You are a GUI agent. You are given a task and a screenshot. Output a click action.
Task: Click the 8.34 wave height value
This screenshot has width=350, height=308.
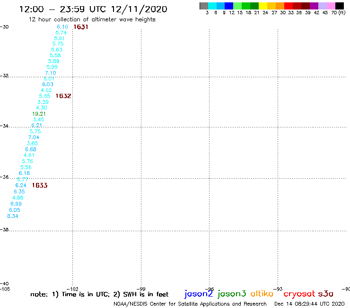click(x=13, y=216)
